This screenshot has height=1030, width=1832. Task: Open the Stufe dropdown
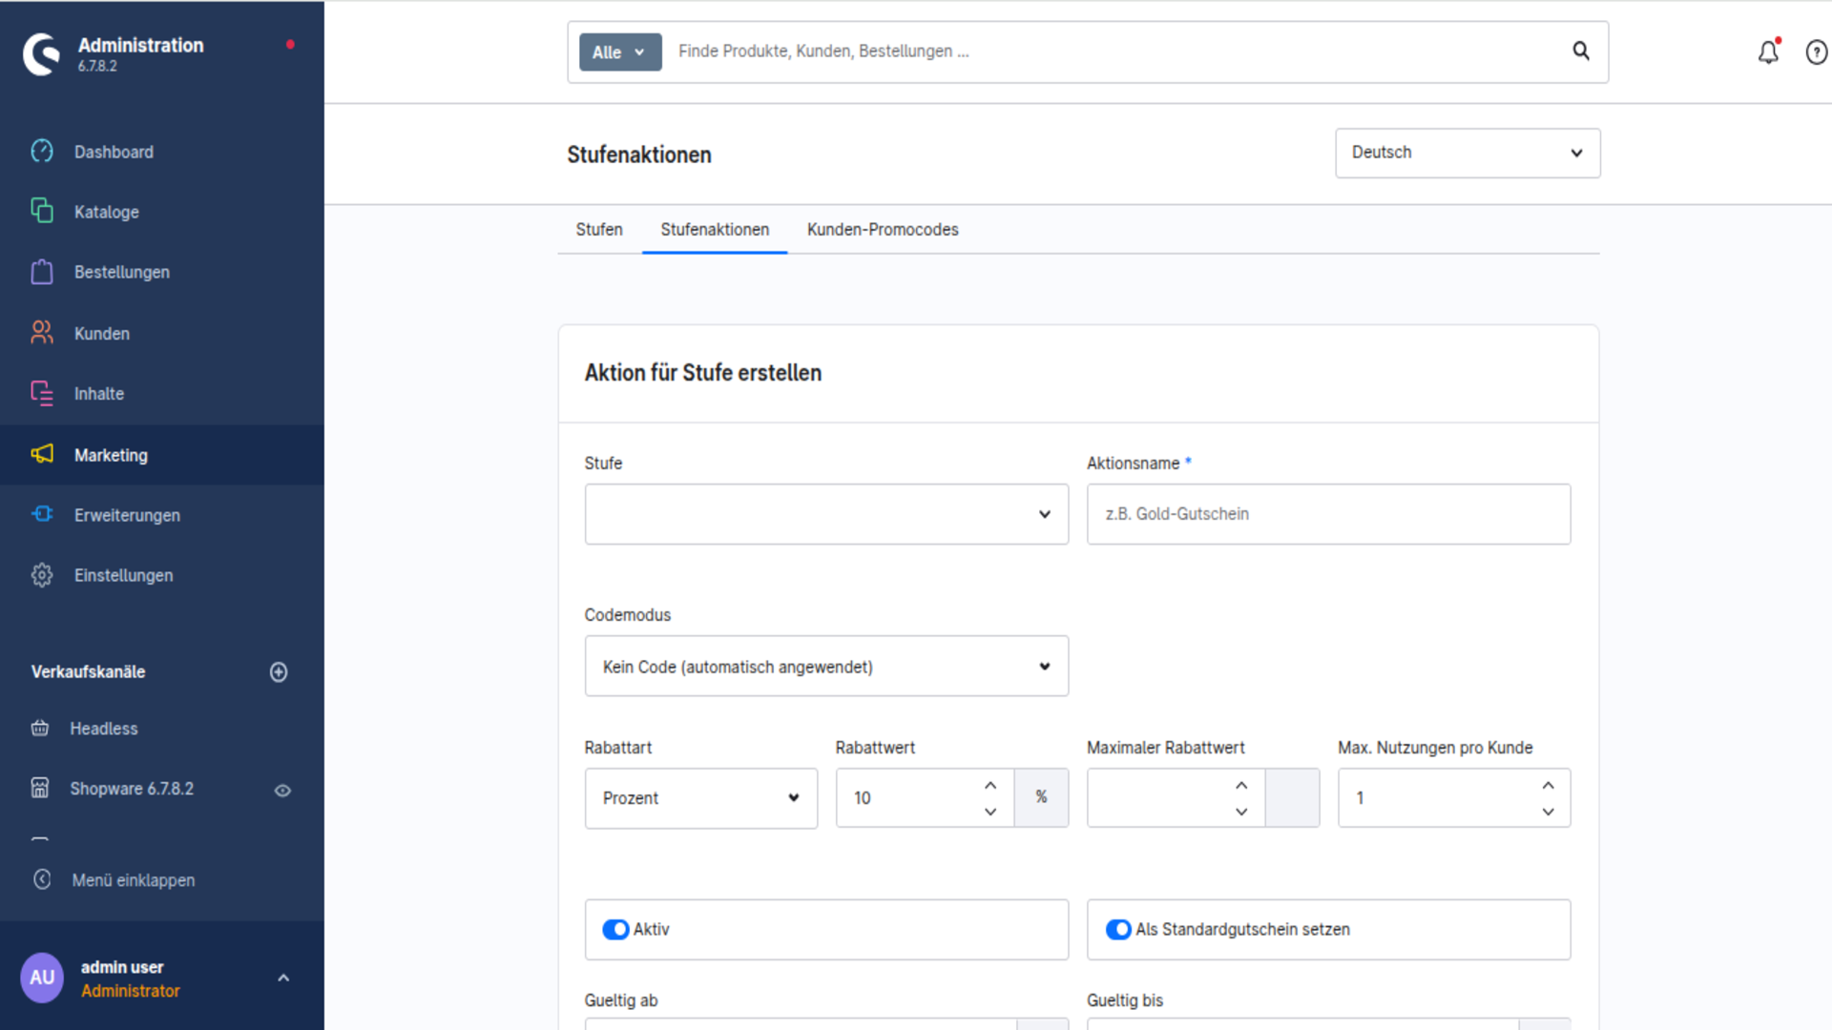826,514
